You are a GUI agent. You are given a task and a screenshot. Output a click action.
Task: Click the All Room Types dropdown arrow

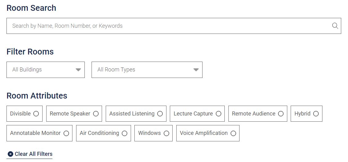(196, 70)
